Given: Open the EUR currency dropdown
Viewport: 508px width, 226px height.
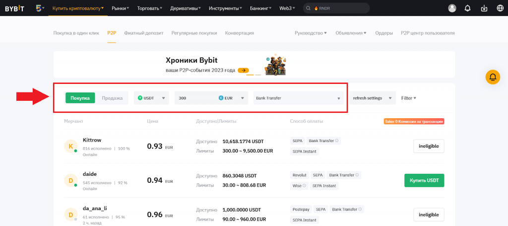Looking at the screenshot, I should tap(233, 98).
